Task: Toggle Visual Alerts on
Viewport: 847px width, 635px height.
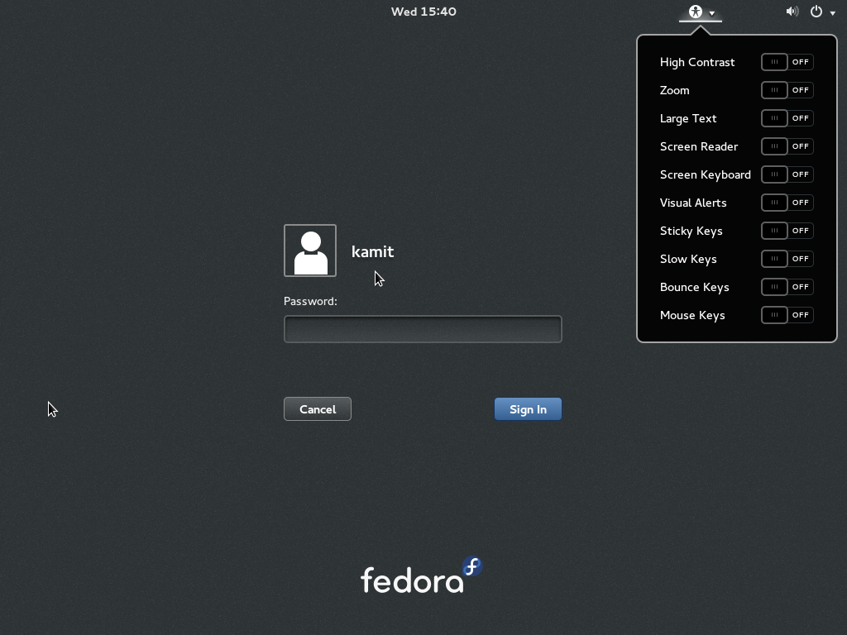Action: 787,203
